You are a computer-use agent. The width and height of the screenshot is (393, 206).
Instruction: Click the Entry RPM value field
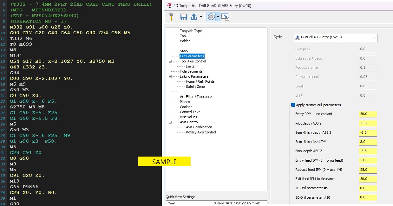[368, 114]
